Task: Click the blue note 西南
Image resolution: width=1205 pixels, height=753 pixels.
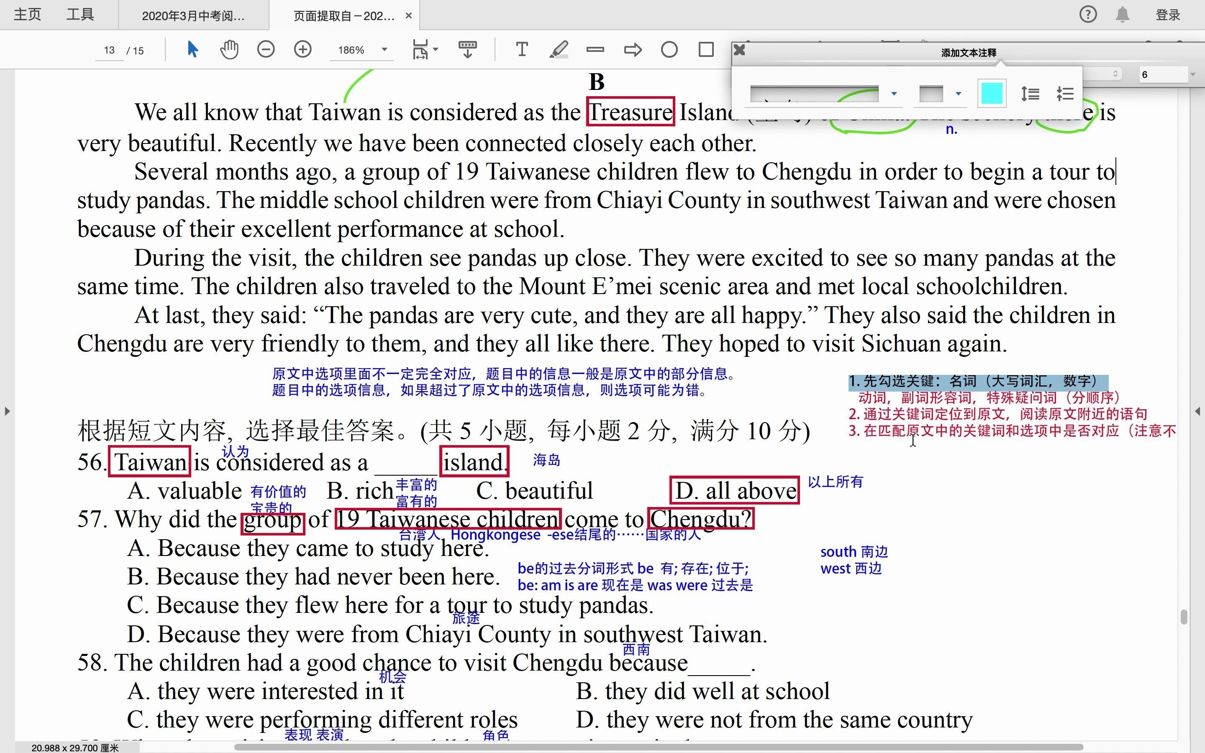Action: click(636, 649)
